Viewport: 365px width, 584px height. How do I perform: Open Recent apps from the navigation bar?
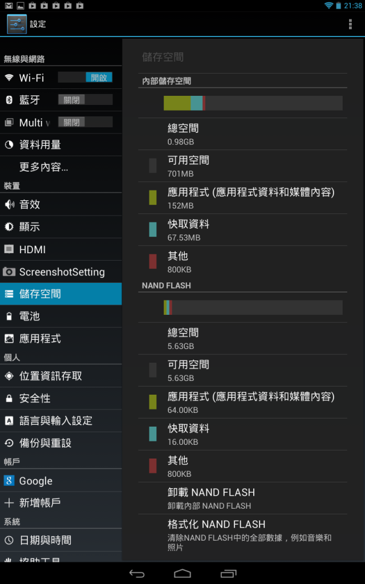228,573
